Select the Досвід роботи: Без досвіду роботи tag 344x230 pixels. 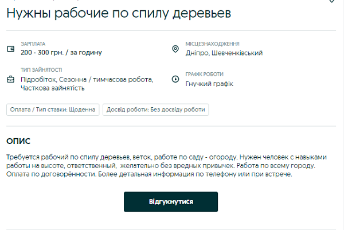pyautogui.click(x=155, y=110)
